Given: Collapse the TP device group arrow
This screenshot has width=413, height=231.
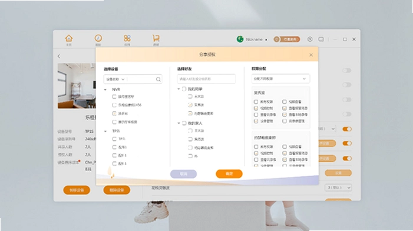Looking at the screenshot, I should coord(105,131).
